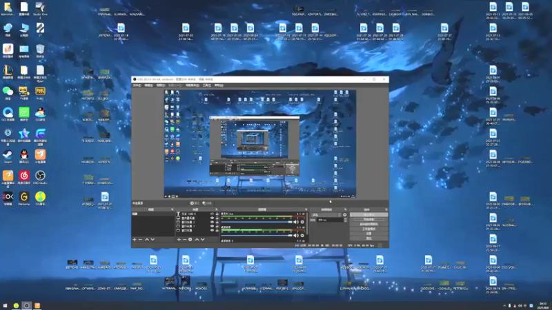The width and height of the screenshot is (552, 310).
Task: Select the Steam desktop icon
Action: 8,157
